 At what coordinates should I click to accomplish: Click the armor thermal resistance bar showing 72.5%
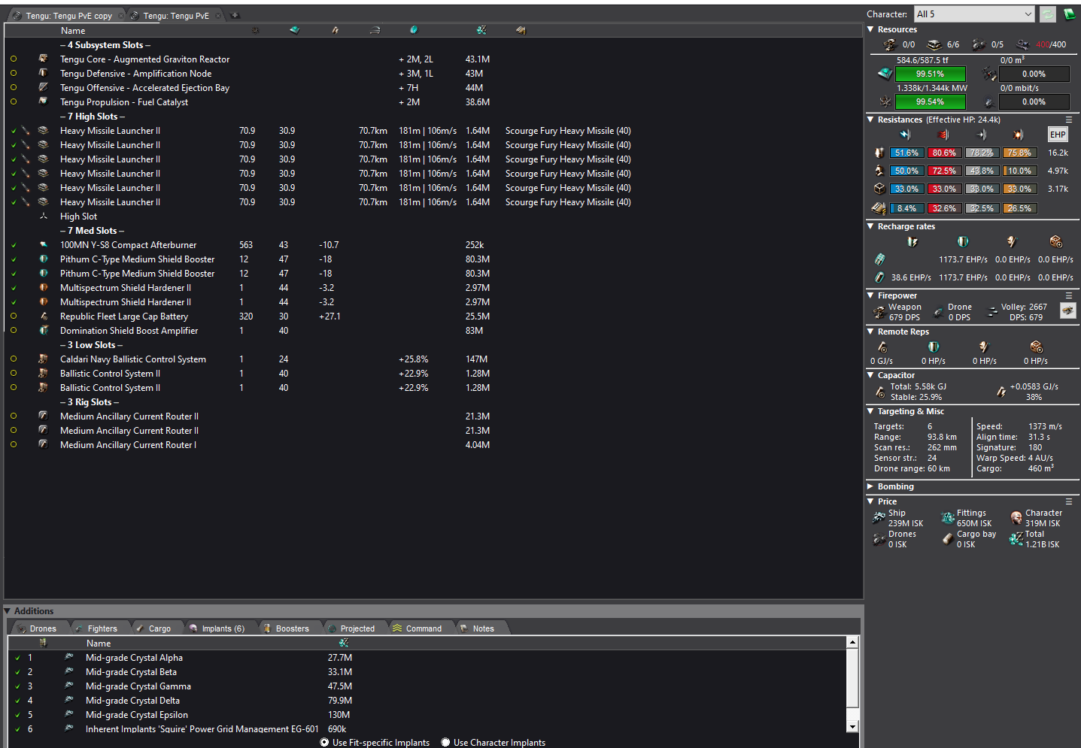(944, 171)
